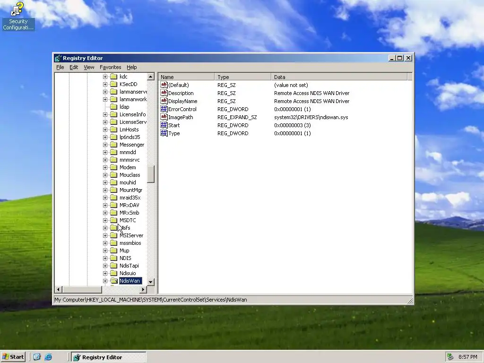
Task: Select the mnmdd folder icon
Action: tap(114, 152)
